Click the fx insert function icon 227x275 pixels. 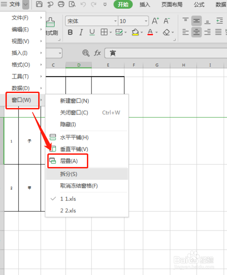pyautogui.click(x=97, y=53)
